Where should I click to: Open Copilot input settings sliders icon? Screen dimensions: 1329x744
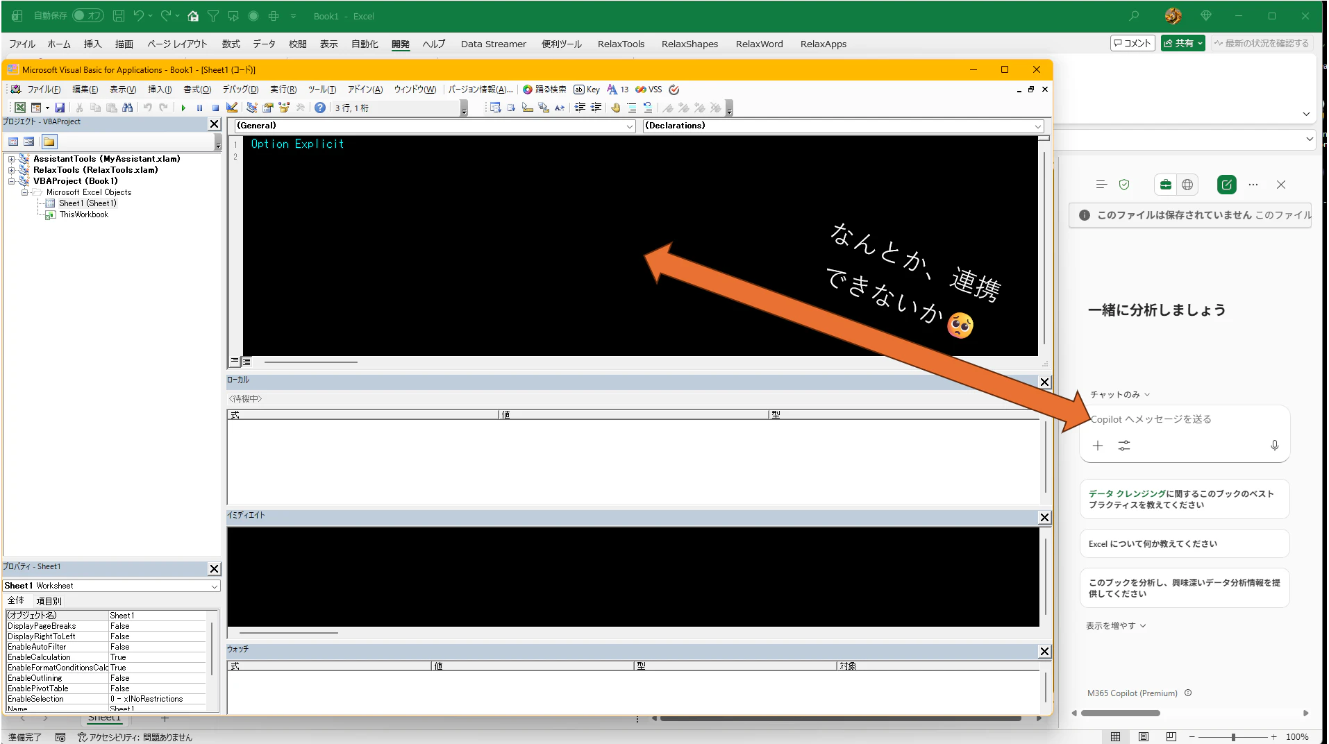point(1124,446)
